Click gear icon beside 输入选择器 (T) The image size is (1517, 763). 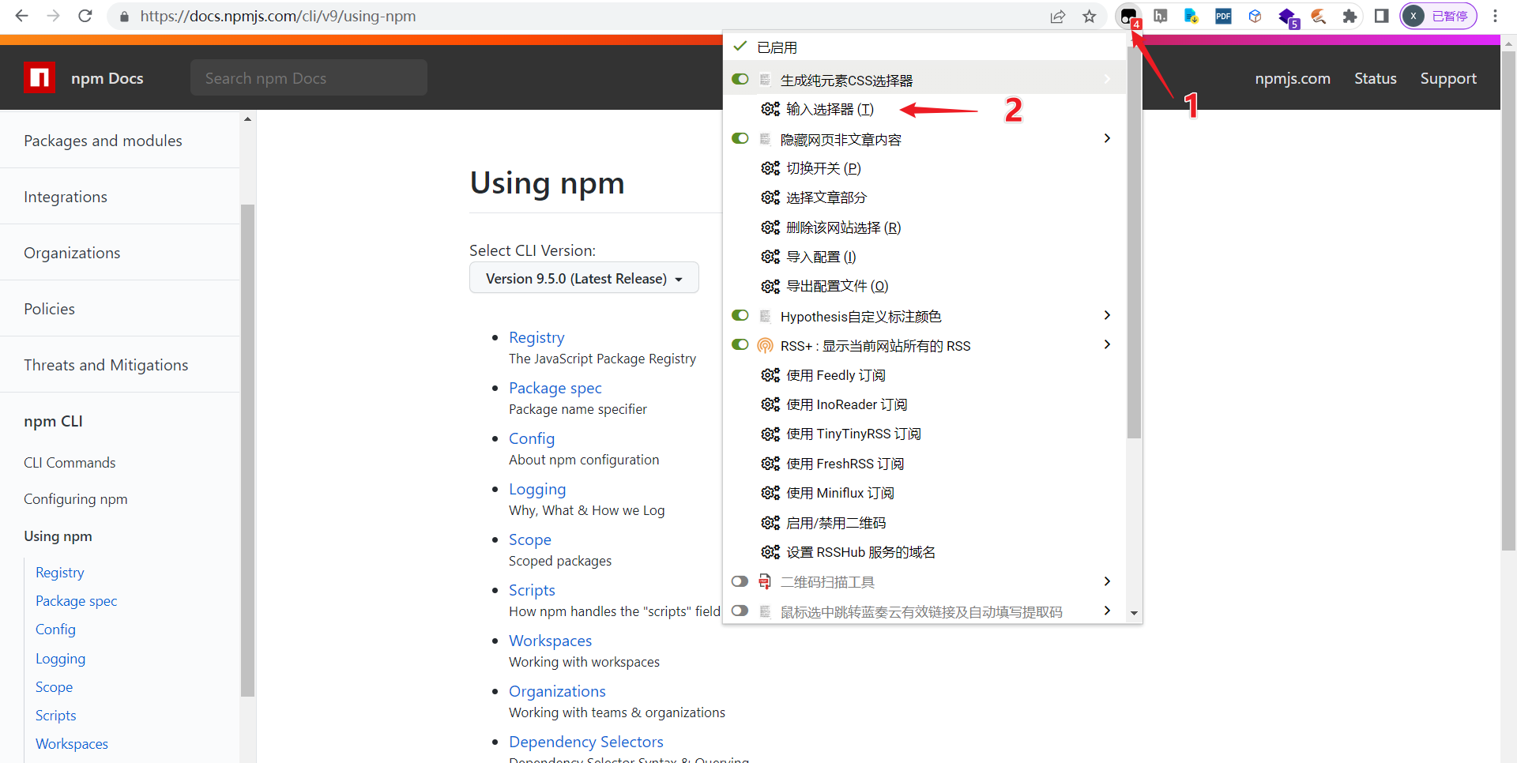[770, 109]
